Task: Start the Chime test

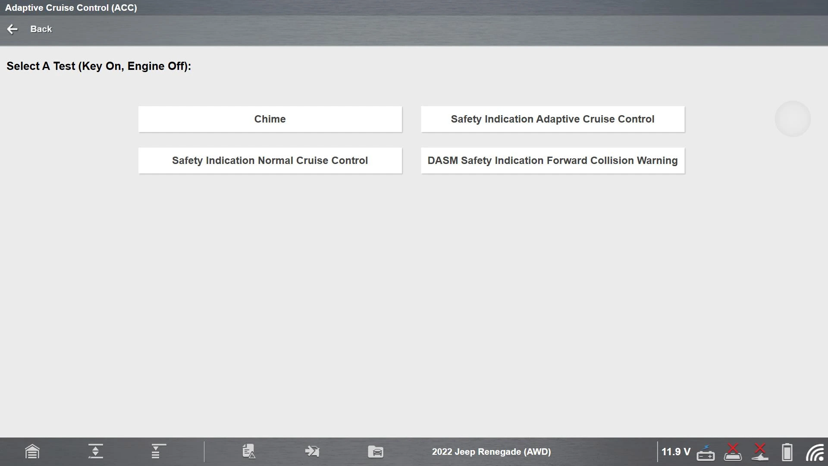Action: coord(270,119)
